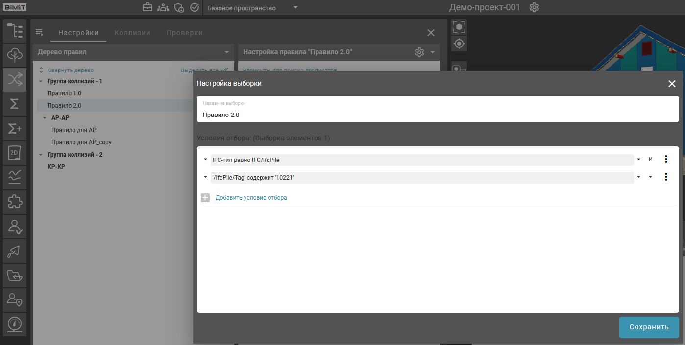Collapse the 'Группа коллизий - 1' tree node

pyautogui.click(x=41, y=81)
